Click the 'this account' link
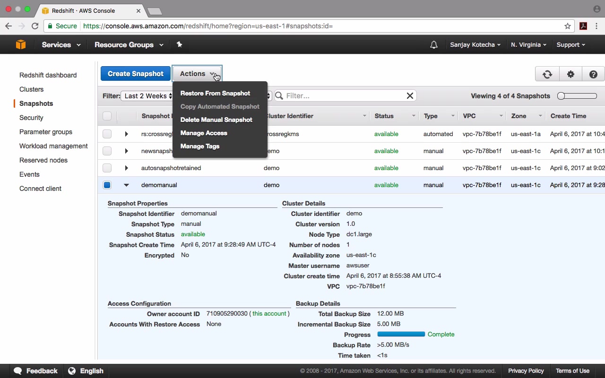 pos(269,313)
